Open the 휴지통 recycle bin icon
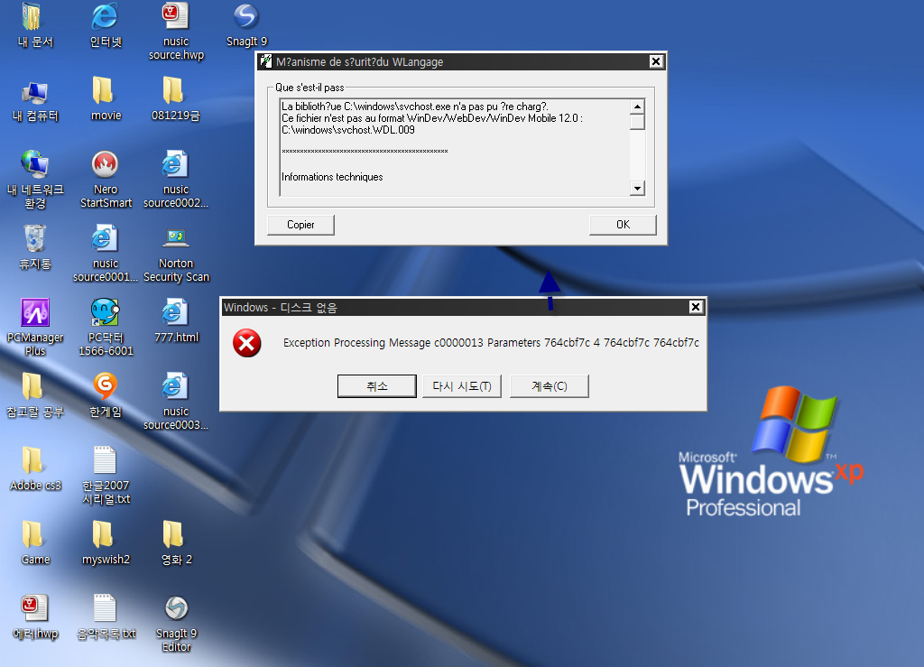The width and height of the screenshot is (924, 667). pyautogui.click(x=35, y=238)
